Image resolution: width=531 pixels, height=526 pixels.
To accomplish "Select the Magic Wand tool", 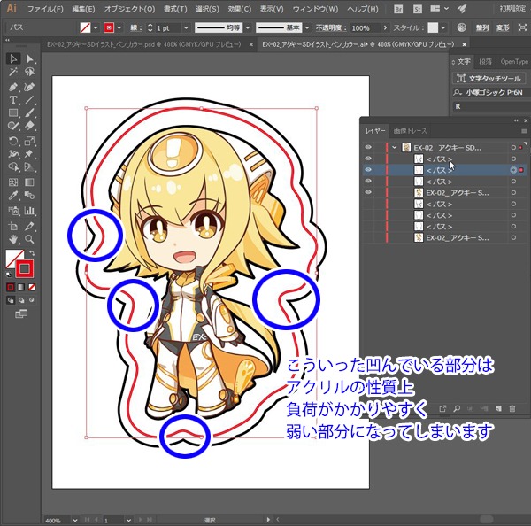I will tap(13, 72).
